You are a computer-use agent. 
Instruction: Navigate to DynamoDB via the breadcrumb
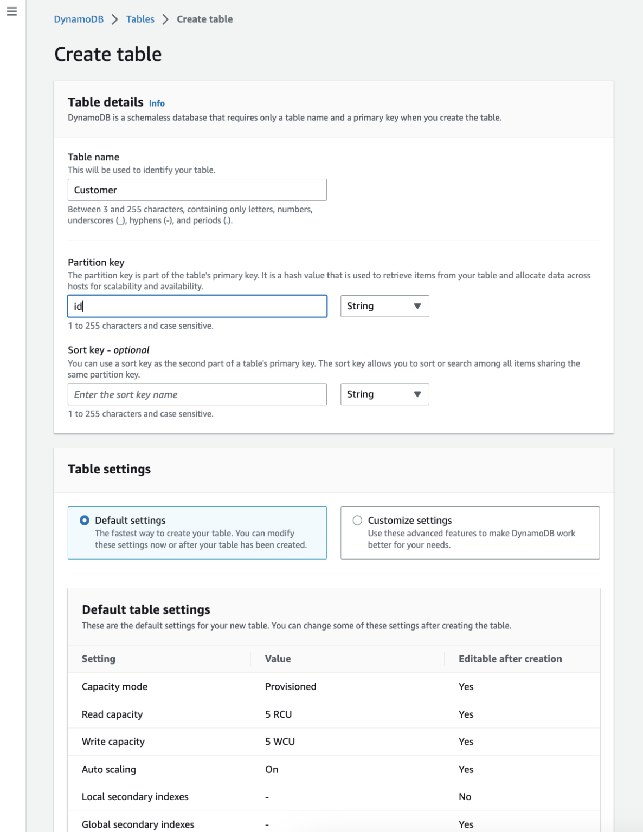coord(78,19)
